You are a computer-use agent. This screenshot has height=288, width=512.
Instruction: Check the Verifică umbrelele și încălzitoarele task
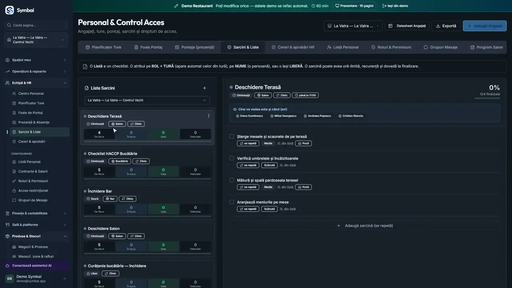click(x=232, y=158)
